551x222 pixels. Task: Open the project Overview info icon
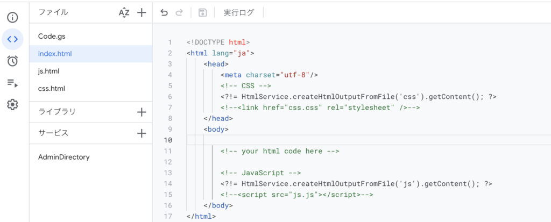point(13,17)
